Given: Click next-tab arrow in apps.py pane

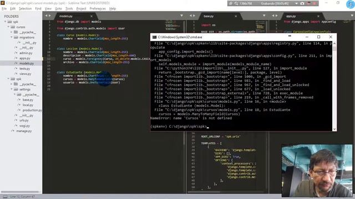Looking at the screenshot, I should [277, 16].
